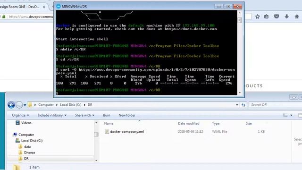Click folder icon in Explorer address bar

click(30, 105)
